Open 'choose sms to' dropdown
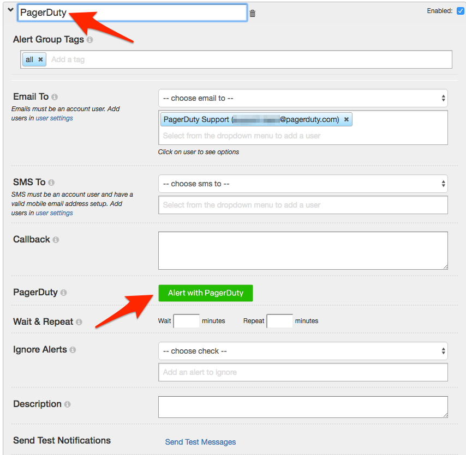The image size is (466, 455). [303, 184]
